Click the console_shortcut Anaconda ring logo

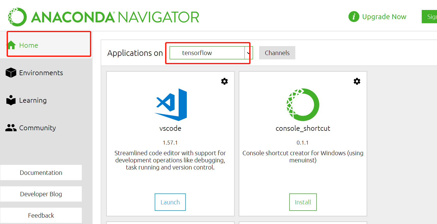click(303, 105)
